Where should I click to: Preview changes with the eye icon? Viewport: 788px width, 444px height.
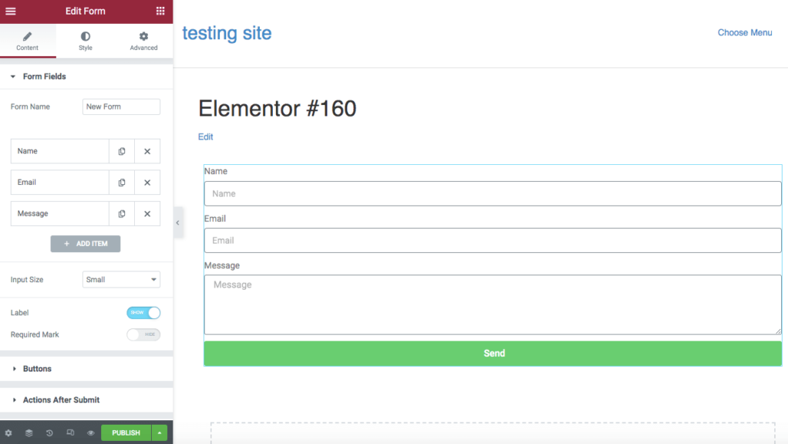point(91,433)
